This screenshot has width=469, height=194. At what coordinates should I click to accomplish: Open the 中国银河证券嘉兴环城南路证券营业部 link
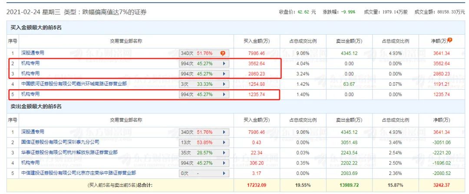[74, 84]
